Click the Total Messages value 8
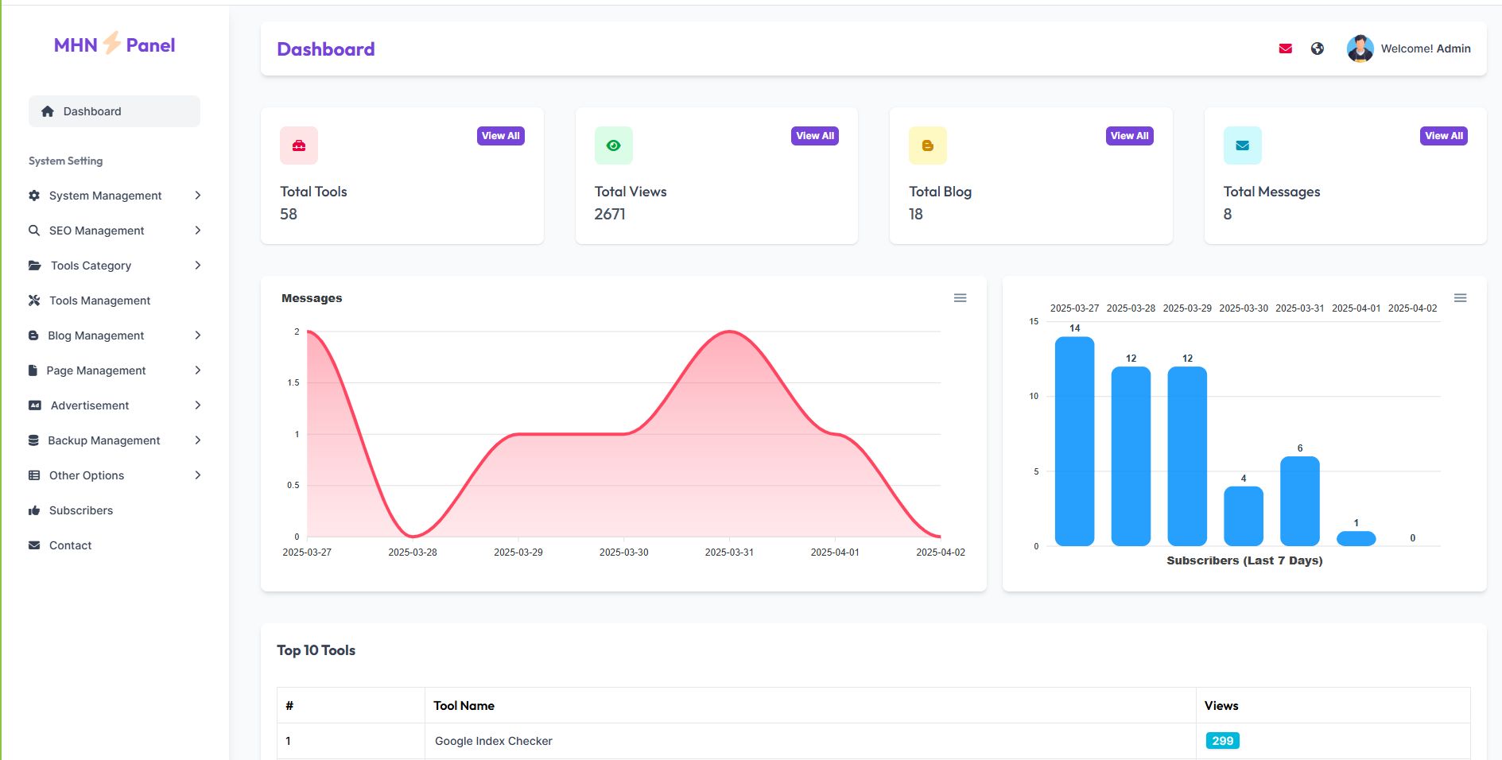The height and width of the screenshot is (760, 1502). point(1228,214)
